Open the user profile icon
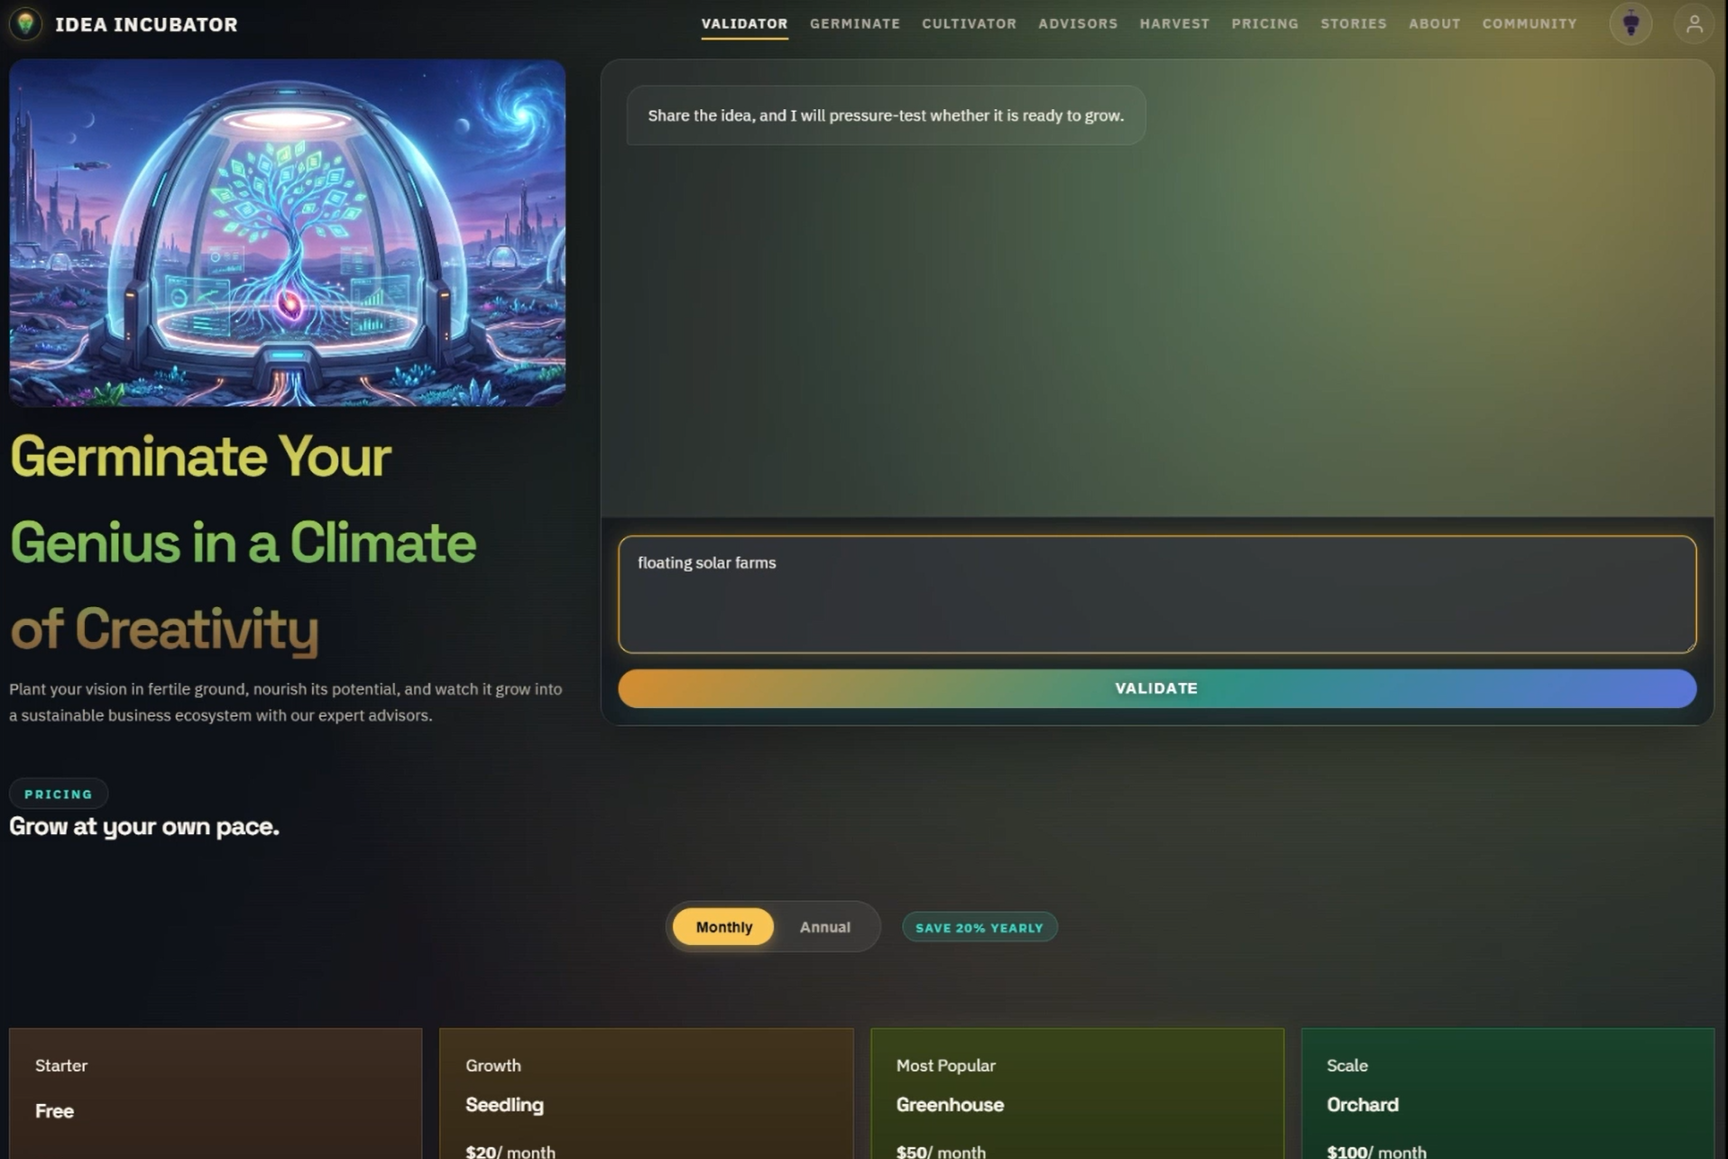This screenshot has height=1159, width=1728. [1694, 23]
